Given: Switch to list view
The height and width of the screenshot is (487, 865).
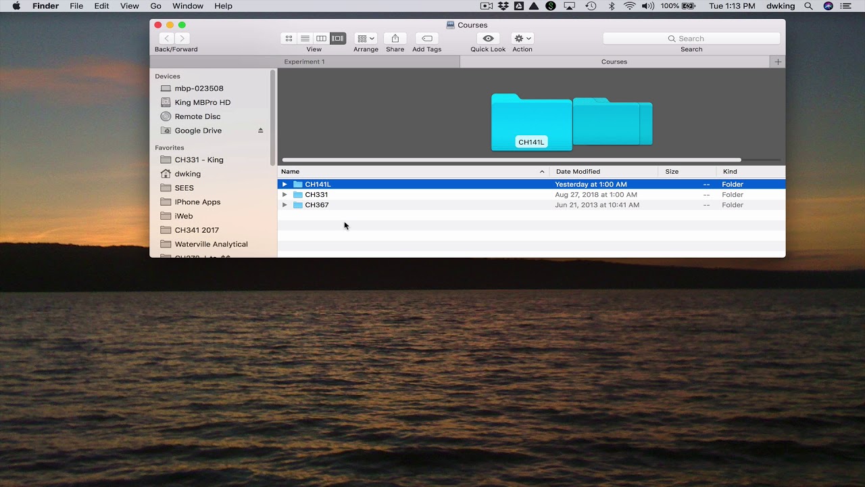Looking at the screenshot, I should 305,39.
